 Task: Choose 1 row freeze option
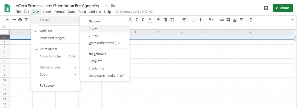coord(105,29)
